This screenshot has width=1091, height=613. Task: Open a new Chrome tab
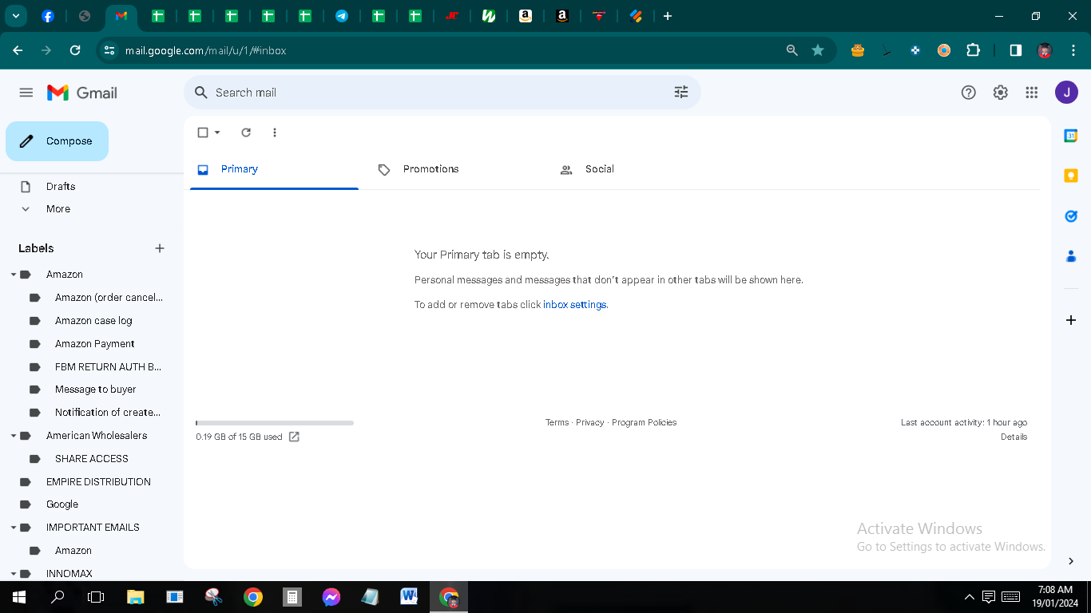click(668, 16)
